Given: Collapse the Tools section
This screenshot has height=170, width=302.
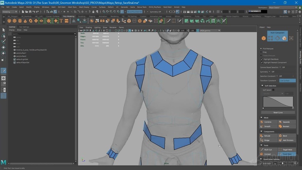Looking at the screenshot, I should 261,145.
